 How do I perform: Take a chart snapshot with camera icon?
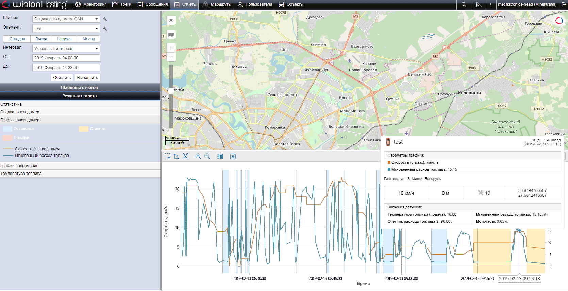click(x=233, y=156)
